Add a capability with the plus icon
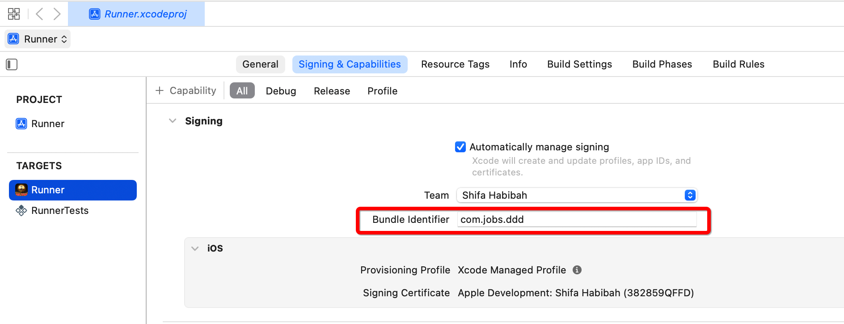This screenshot has width=844, height=324. [160, 91]
